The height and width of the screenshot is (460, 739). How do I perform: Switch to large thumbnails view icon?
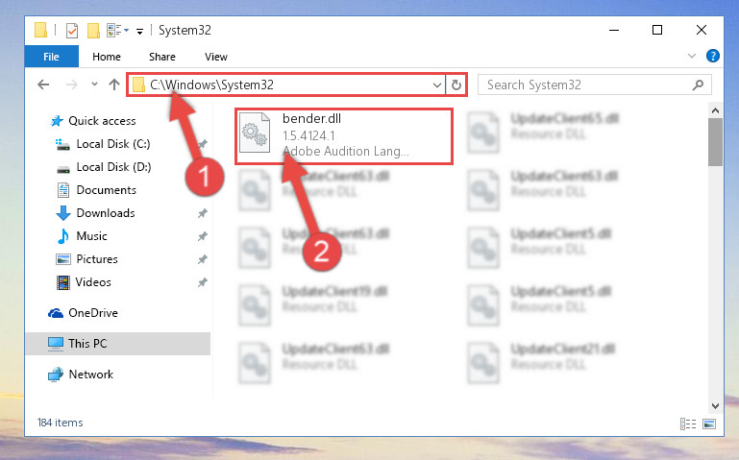point(709,424)
